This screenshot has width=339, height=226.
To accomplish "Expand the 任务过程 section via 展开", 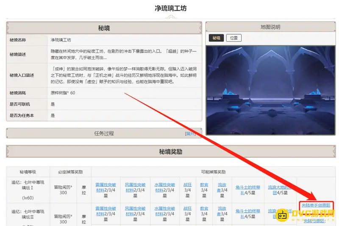I will click(190, 133).
